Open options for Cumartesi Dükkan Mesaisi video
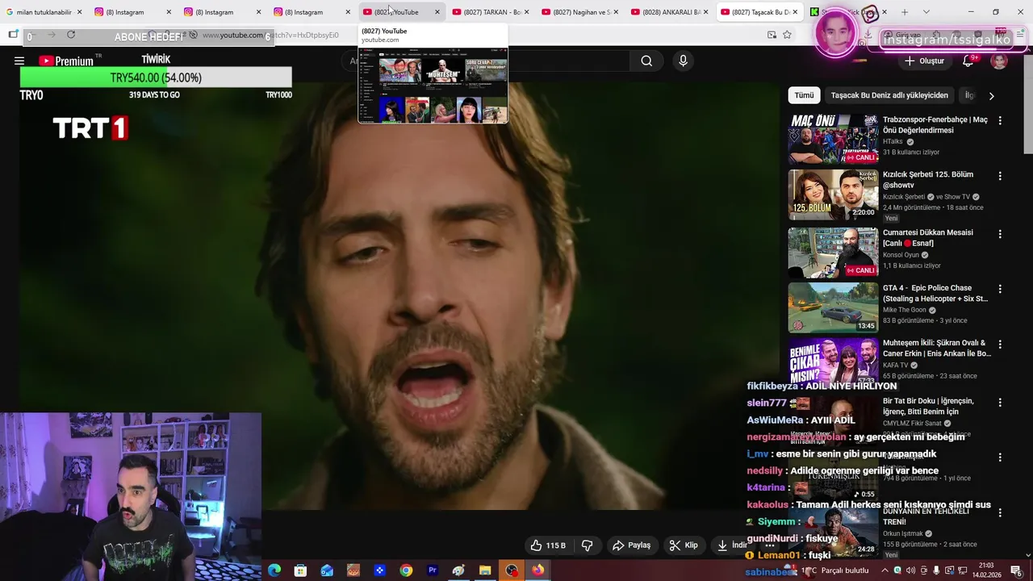Screen dimensions: 1033x581 point(1000,233)
